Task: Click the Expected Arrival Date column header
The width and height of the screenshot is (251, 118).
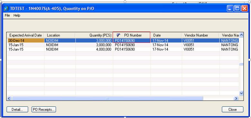Action: [25, 35]
